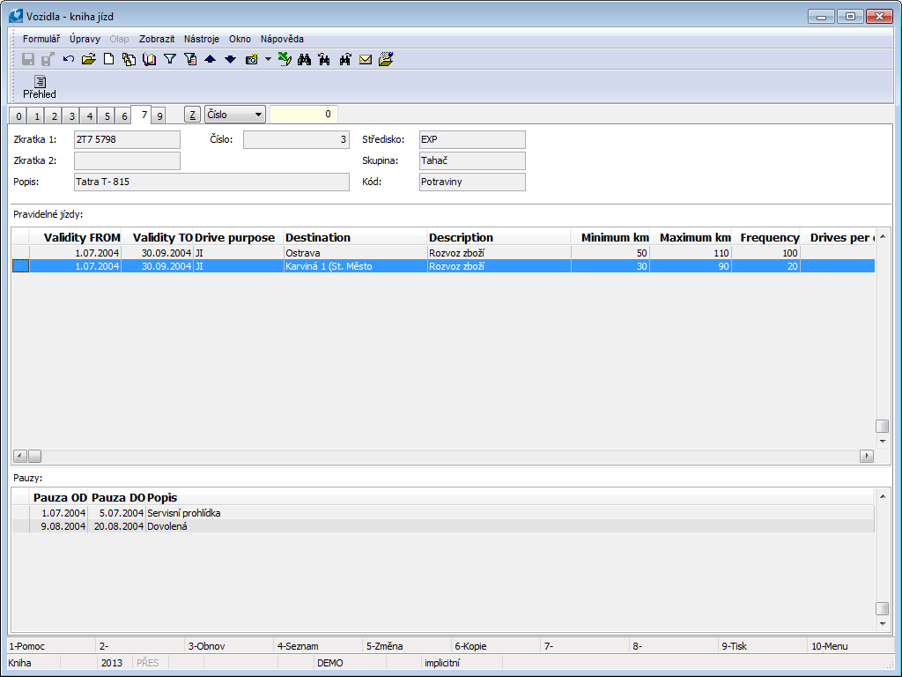This screenshot has width=902, height=677.
Task: Click the envelope mail icon
Action: 366,59
